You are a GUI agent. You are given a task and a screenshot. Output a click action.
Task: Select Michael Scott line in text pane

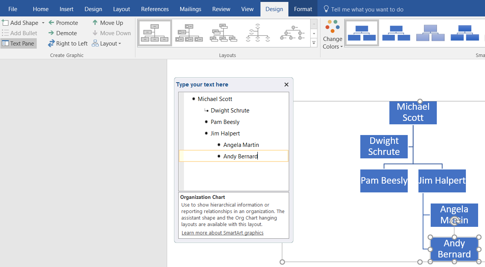click(234, 99)
